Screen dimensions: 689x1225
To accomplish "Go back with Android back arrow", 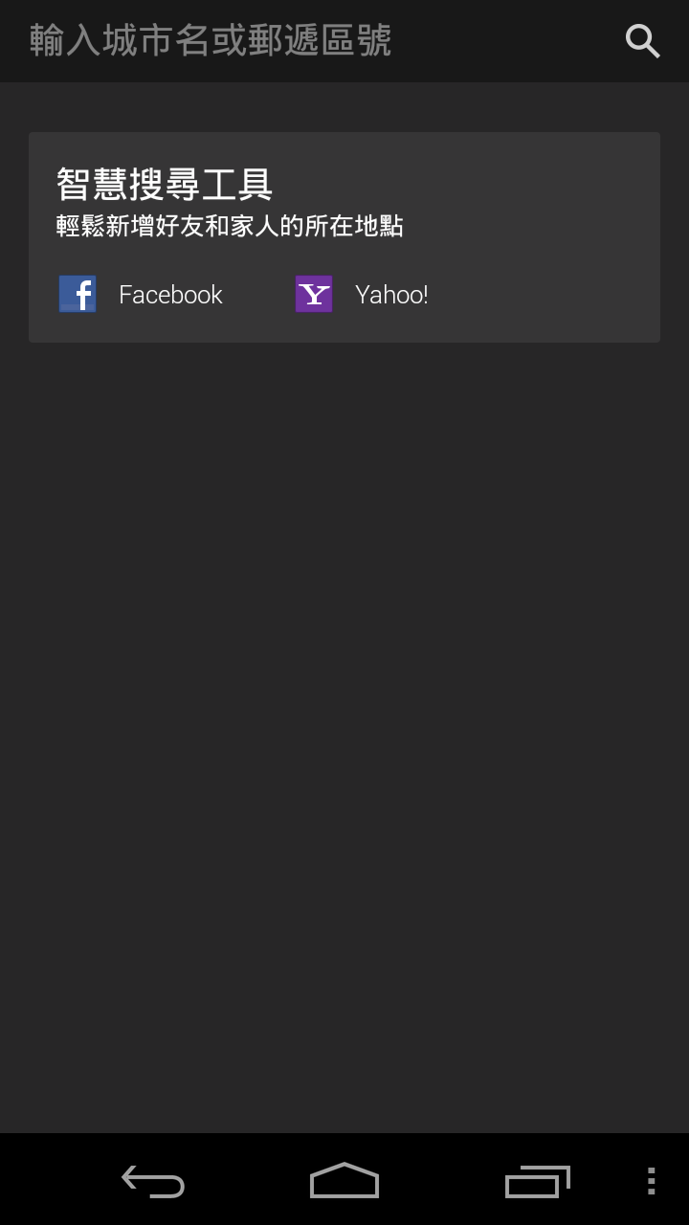I will pyautogui.click(x=153, y=1181).
